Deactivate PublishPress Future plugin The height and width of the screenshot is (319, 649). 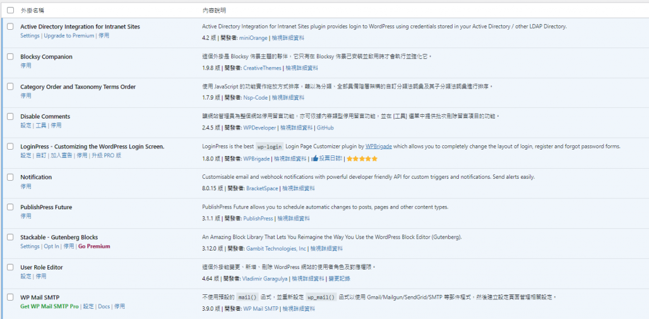[x=25, y=216]
